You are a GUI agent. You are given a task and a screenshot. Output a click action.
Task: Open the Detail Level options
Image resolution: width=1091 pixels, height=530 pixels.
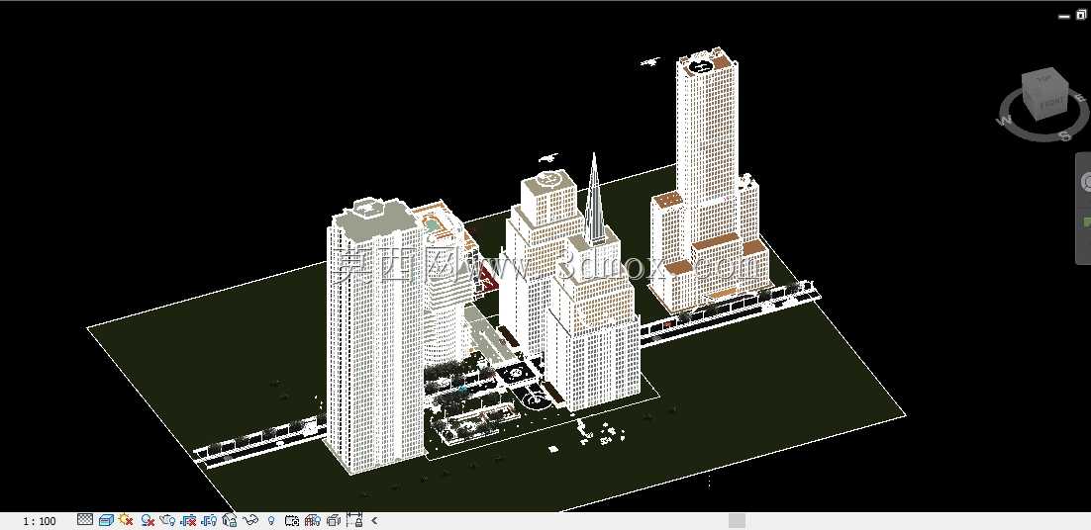(85, 519)
